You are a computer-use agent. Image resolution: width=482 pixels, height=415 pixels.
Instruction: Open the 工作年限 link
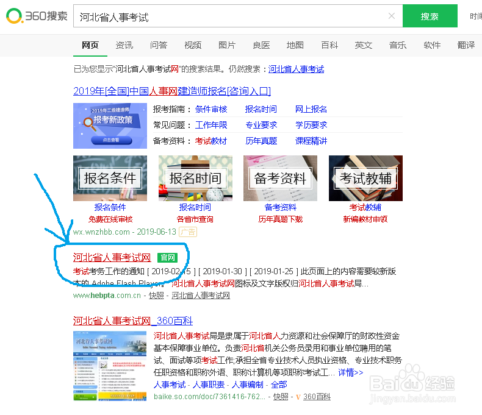click(x=211, y=125)
